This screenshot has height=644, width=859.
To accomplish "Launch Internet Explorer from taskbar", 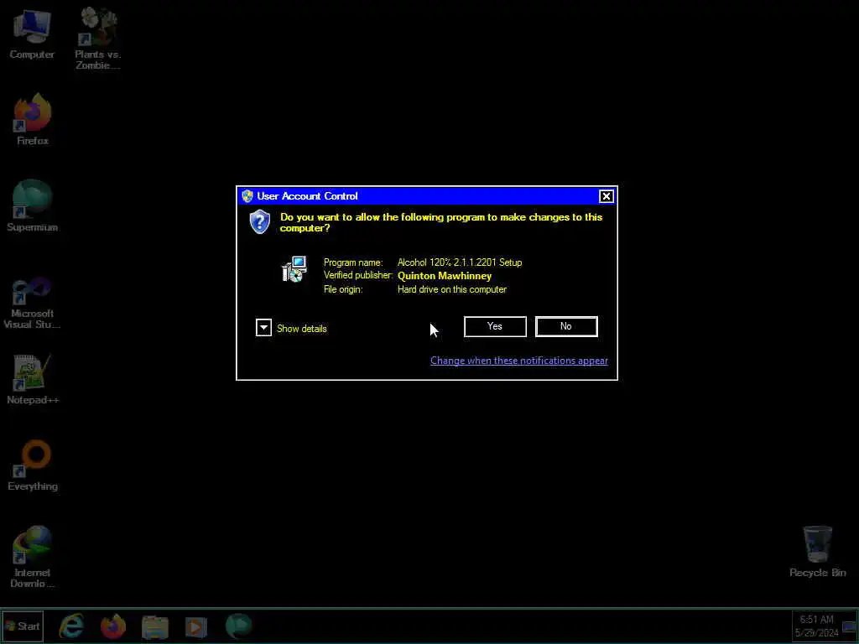I will [72, 626].
